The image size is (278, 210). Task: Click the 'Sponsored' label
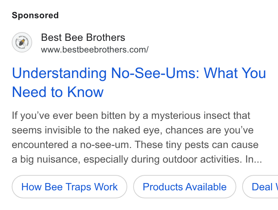click(35, 15)
